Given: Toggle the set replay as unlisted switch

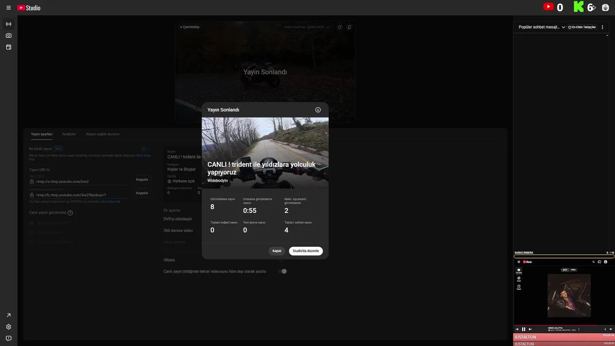Looking at the screenshot, I should coord(283,272).
